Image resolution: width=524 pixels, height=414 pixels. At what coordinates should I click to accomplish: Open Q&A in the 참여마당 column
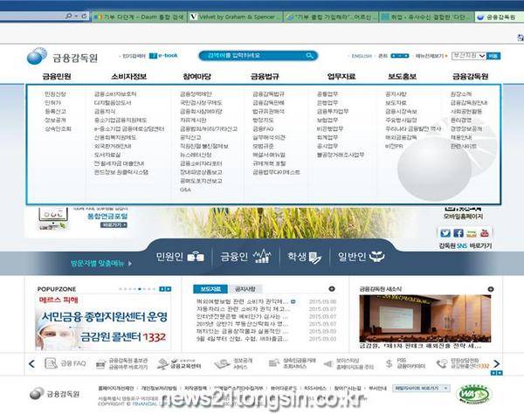[185, 190]
